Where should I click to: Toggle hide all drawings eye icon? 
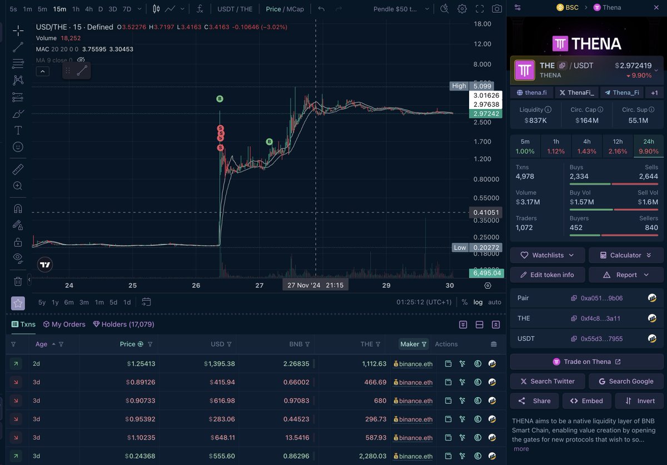point(18,258)
